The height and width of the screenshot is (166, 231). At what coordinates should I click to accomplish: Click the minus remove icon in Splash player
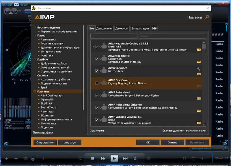(x=16, y=158)
